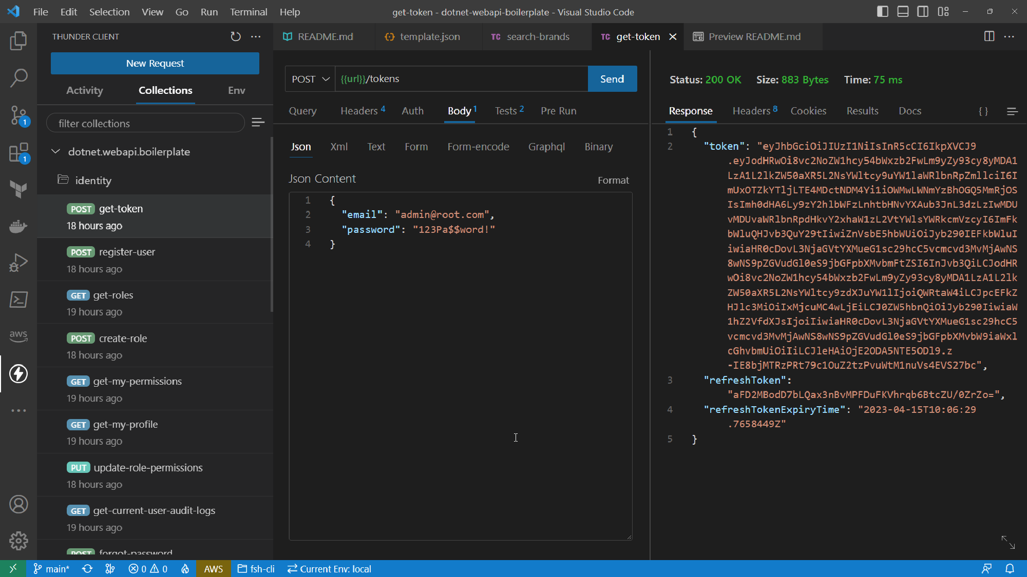Screen dimensions: 1027x577
Task: Open the POST method dropdown
Action: pyautogui.click(x=310, y=79)
